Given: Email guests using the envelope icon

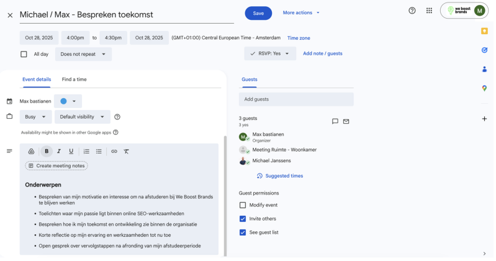Looking at the screenshot, I should click(x=346, y=121).
